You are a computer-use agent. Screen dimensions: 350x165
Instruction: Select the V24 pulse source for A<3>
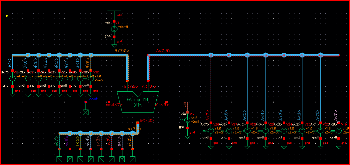[284, 130]
